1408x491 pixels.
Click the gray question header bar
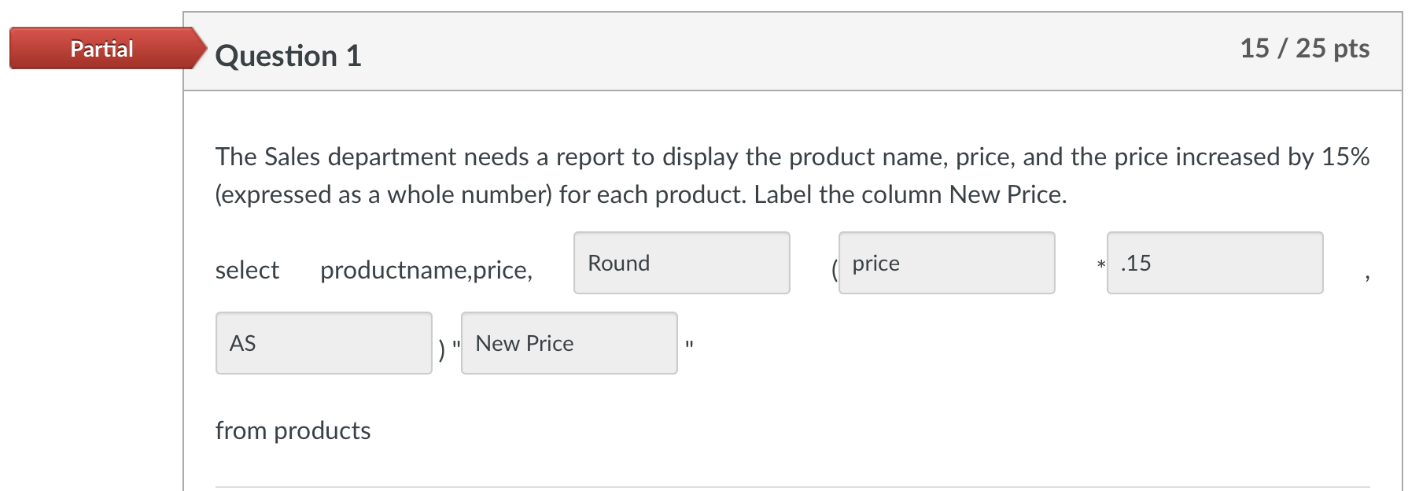pos(787,48)
